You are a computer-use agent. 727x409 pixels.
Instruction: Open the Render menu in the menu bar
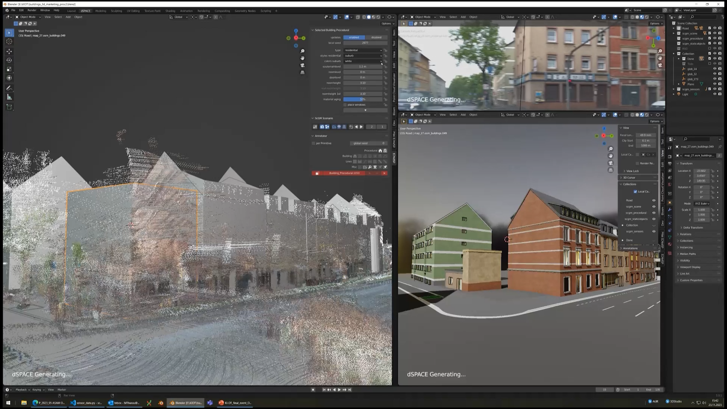[32, 10]
